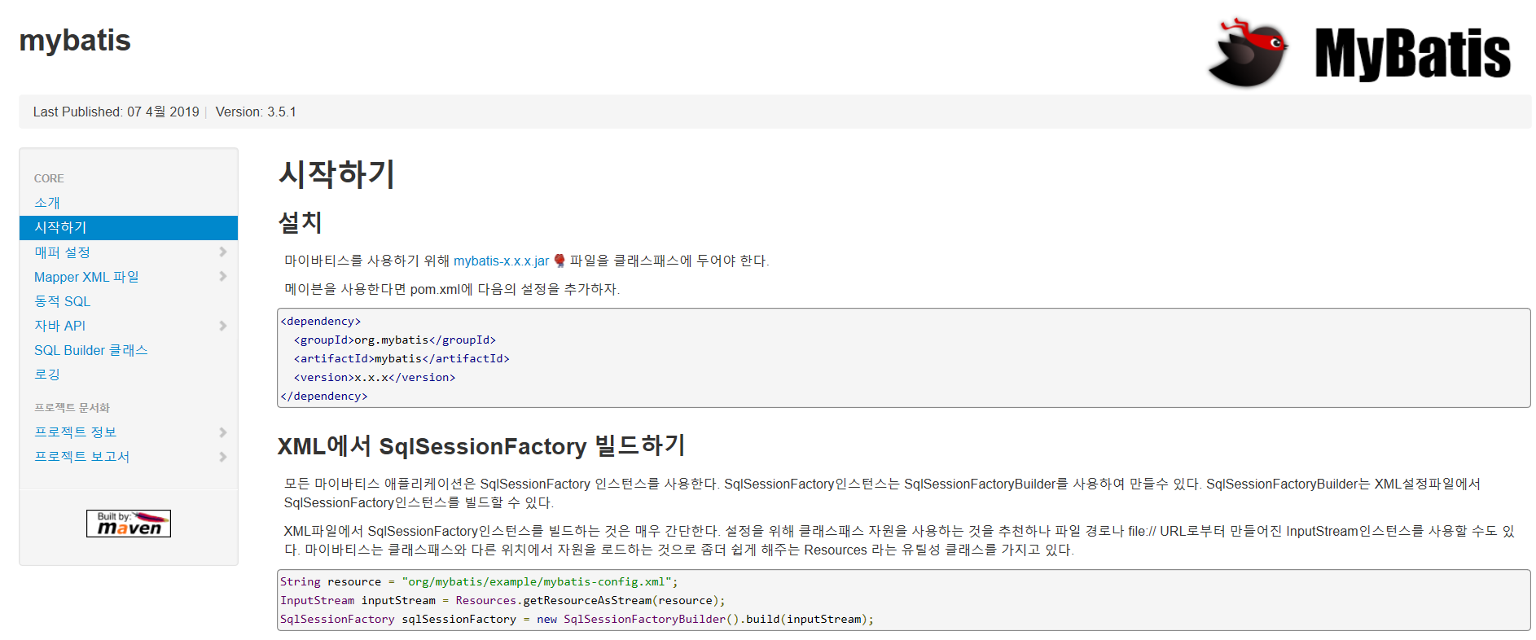Open the Mapper XML 파일 page

(86, 277)
